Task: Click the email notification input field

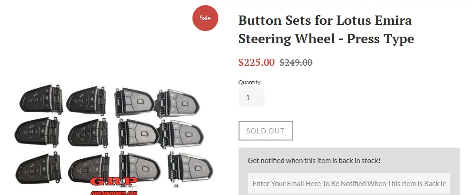Action: point(349,183)
